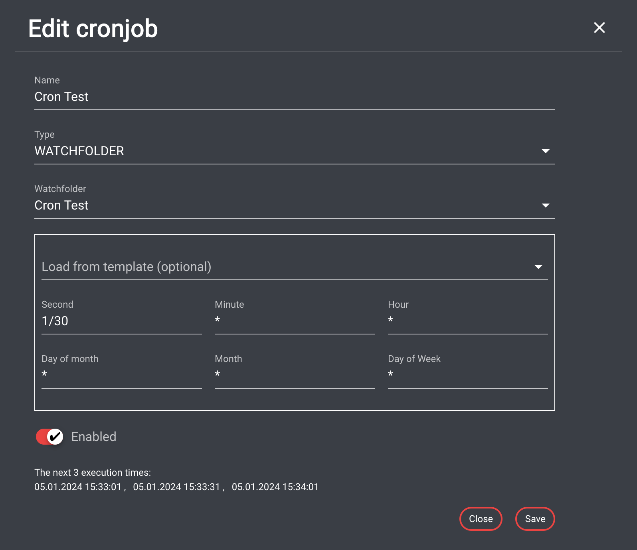Click the first execution time 15:33:01
637x550 pixels.
pyautogui.click(x=78, y=487)
